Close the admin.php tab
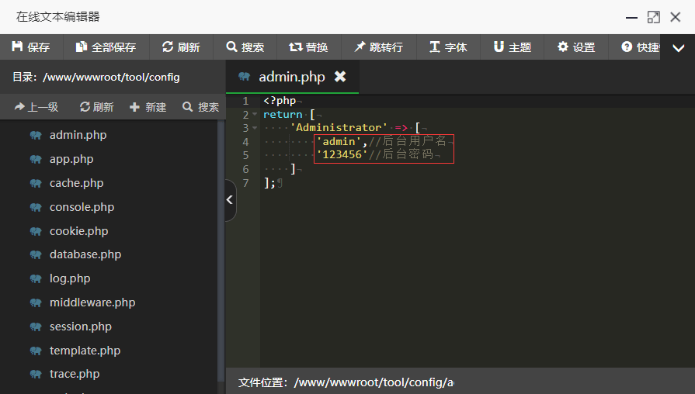The image size is (695, 394). 340,77
